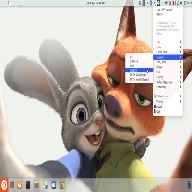Screen dimensions: 192x192
Task: Expand the Techno / Electronic submenu
Action: coord(168,82)
